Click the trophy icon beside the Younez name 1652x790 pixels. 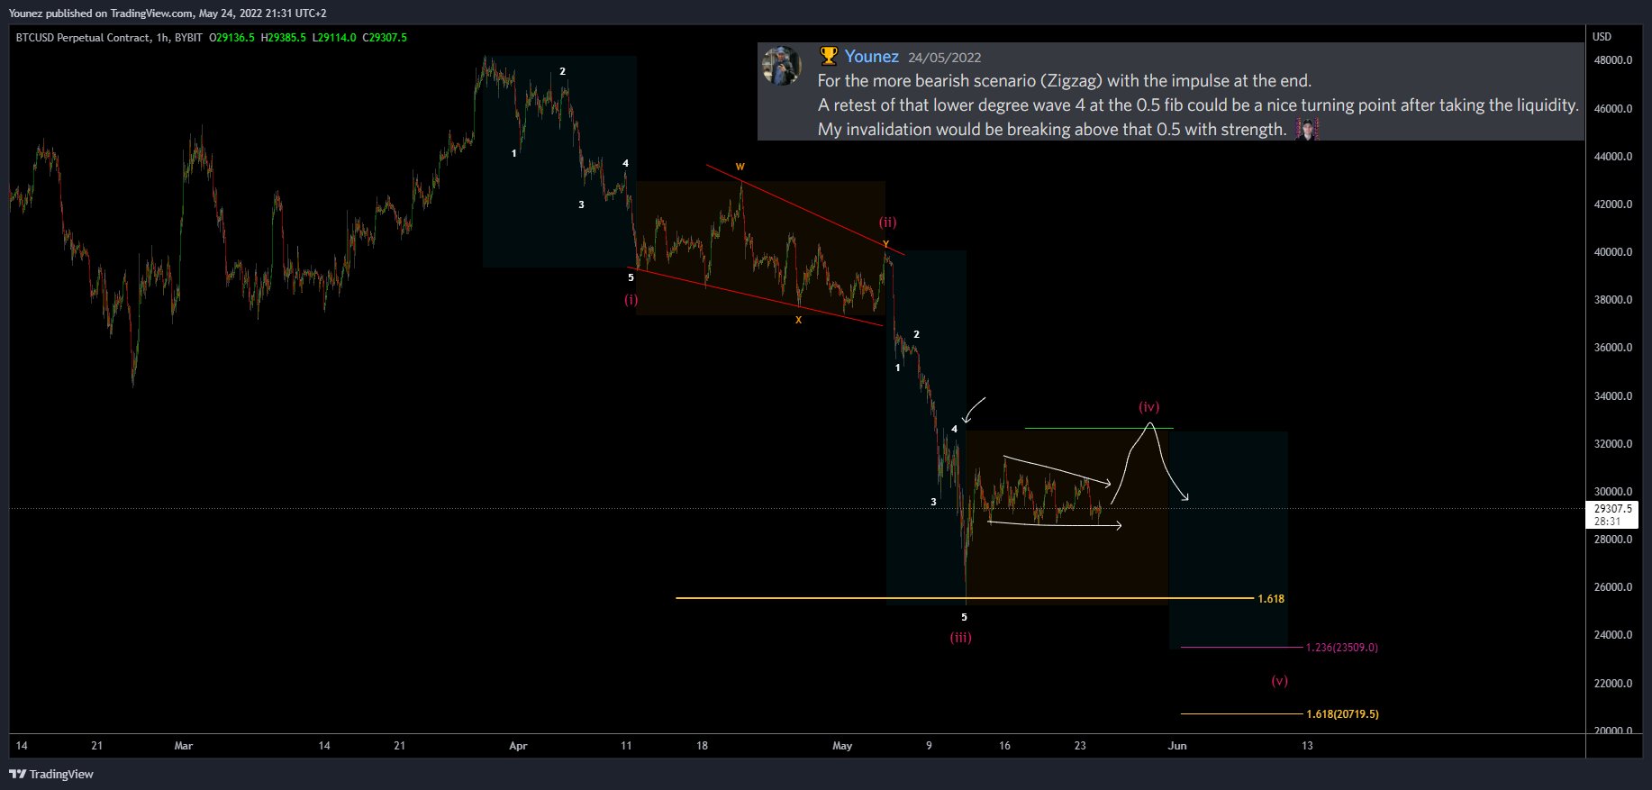click(x=829, y=56)
